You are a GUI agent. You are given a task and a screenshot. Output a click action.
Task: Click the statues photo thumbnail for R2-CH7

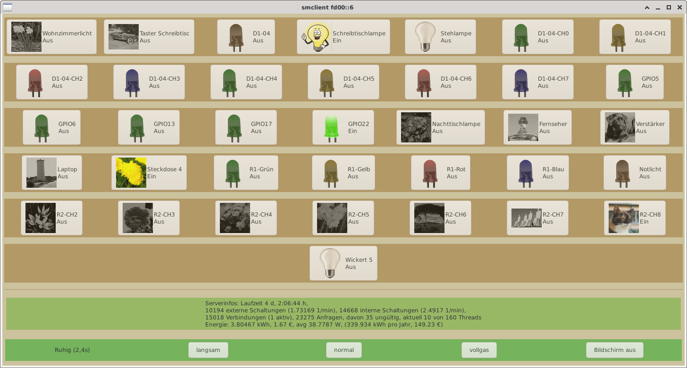click(x=527, y=218)
